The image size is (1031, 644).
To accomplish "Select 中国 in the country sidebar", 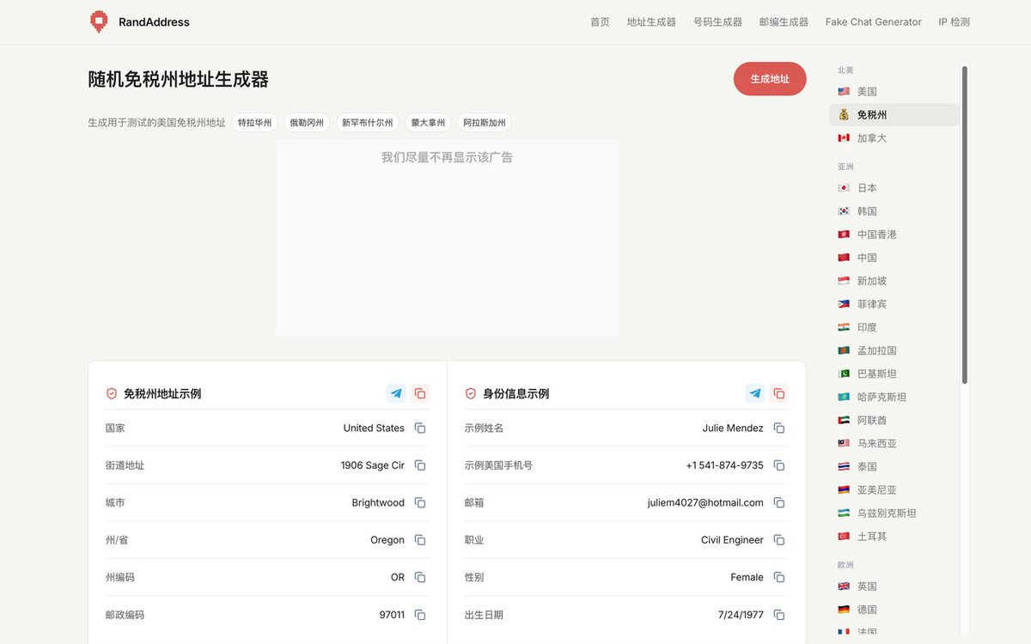I will (x=894, y=257).
